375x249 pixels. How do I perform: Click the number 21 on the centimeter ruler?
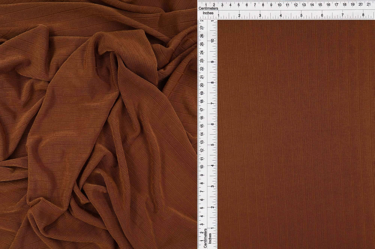369,5
